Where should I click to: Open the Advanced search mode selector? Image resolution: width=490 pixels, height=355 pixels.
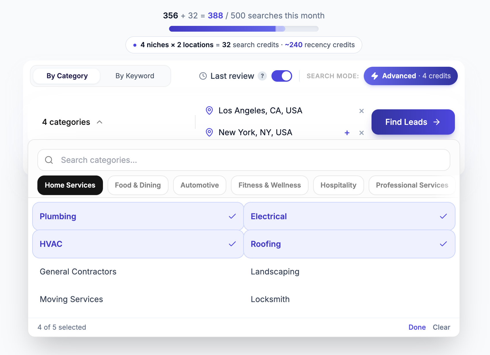[x=411, y=76]
